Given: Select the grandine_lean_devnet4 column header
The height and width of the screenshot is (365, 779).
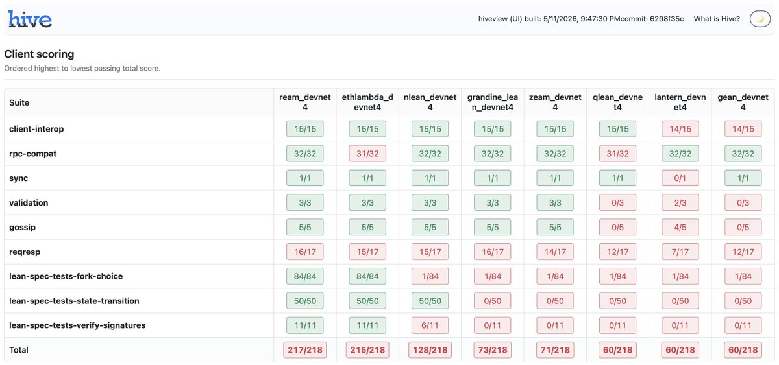Looking at the screenshot, I should (493, 102).
